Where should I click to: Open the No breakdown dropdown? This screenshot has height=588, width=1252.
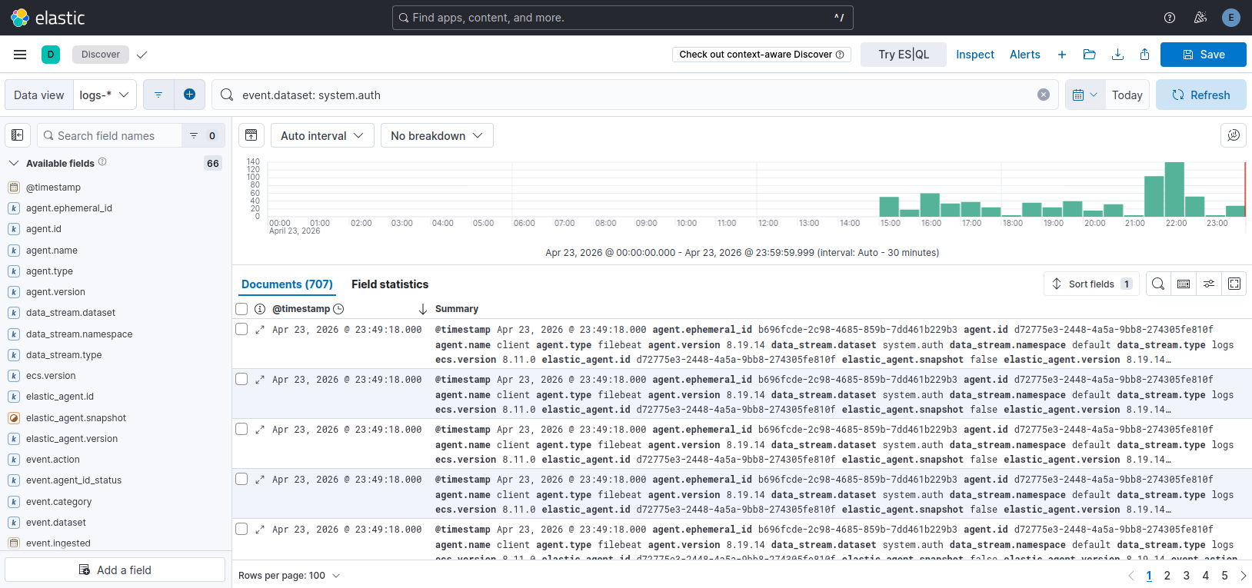point(436,135)
